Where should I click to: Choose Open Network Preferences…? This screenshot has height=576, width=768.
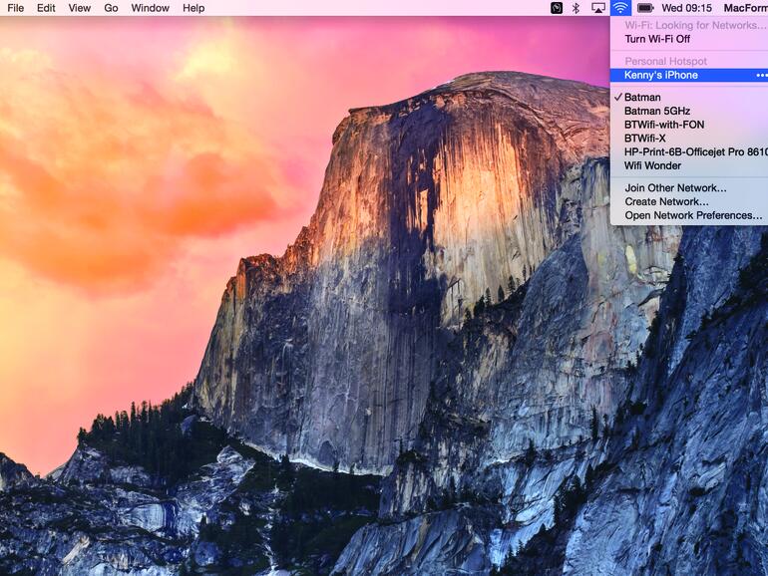(689, 215)
